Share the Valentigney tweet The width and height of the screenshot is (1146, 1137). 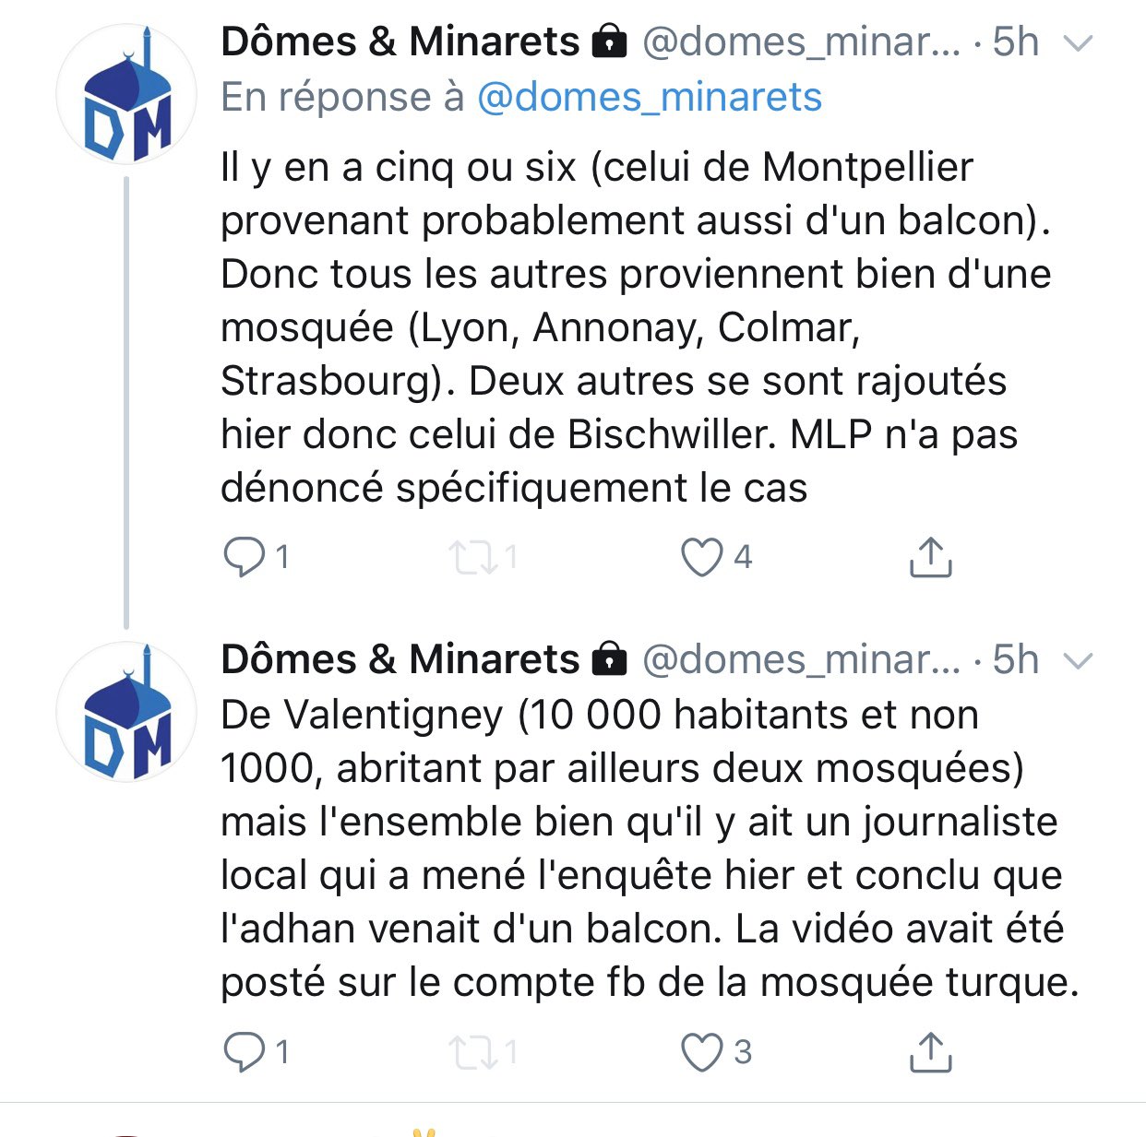point(930,1051)
